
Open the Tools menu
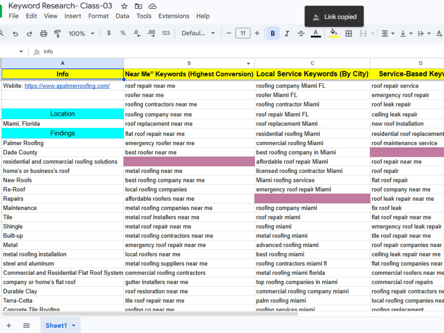[144, 16]
